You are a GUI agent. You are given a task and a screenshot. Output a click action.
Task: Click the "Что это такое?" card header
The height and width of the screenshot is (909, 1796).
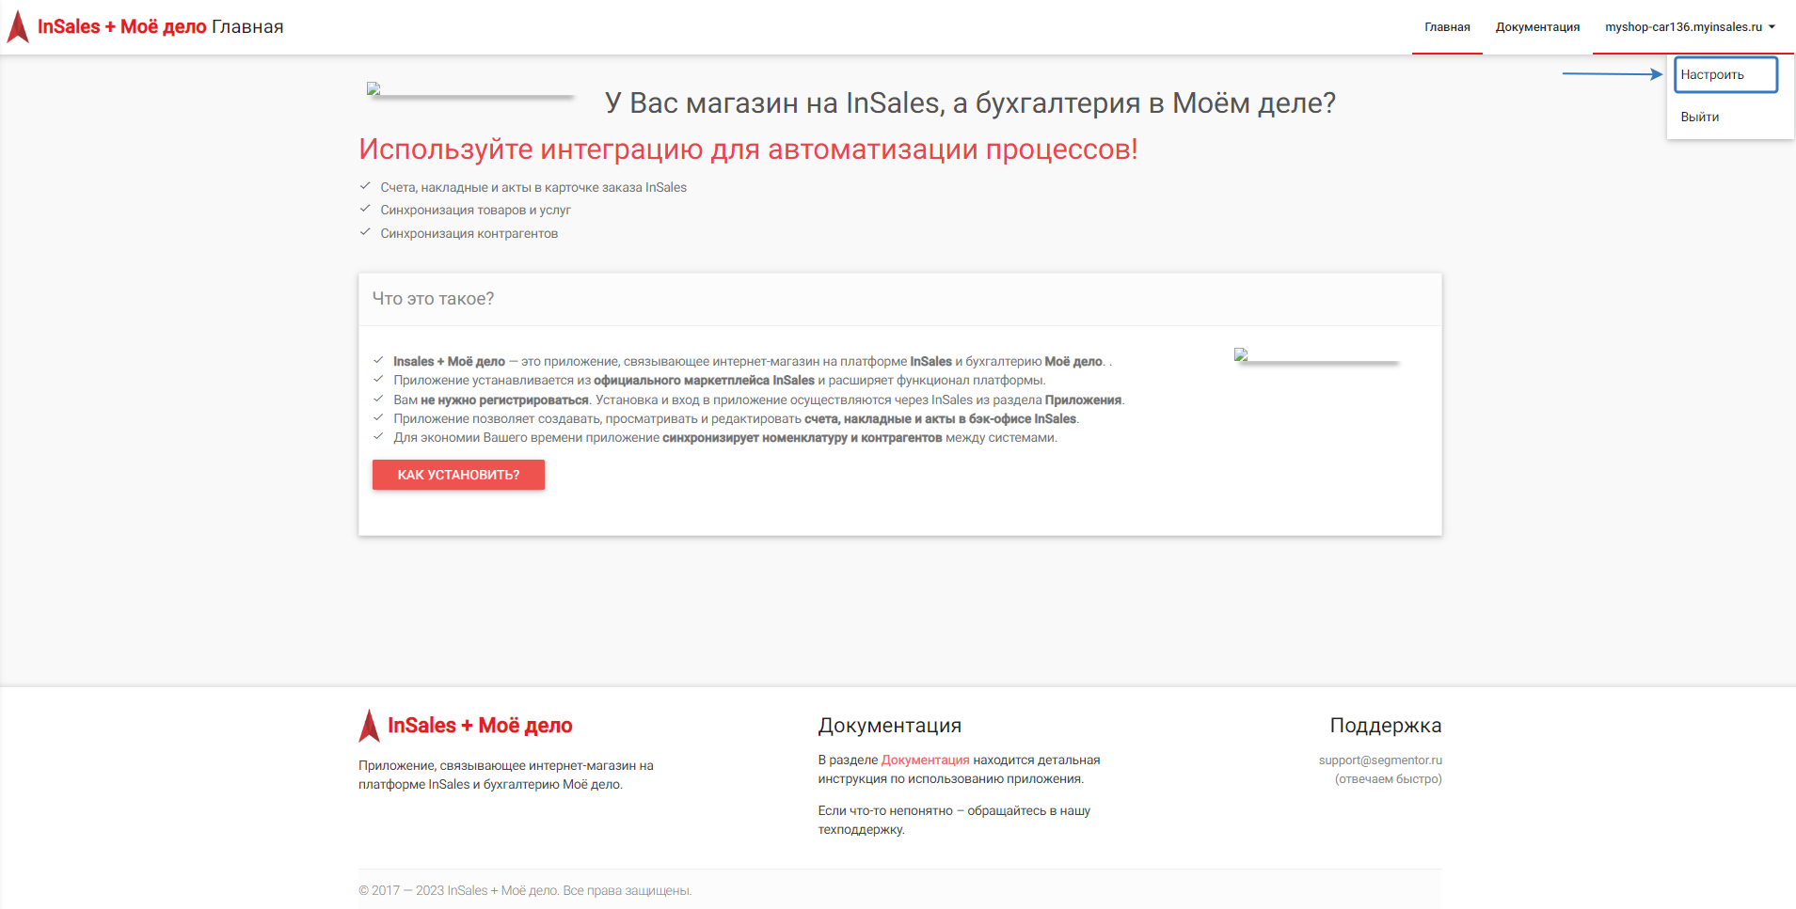[433, 299]
